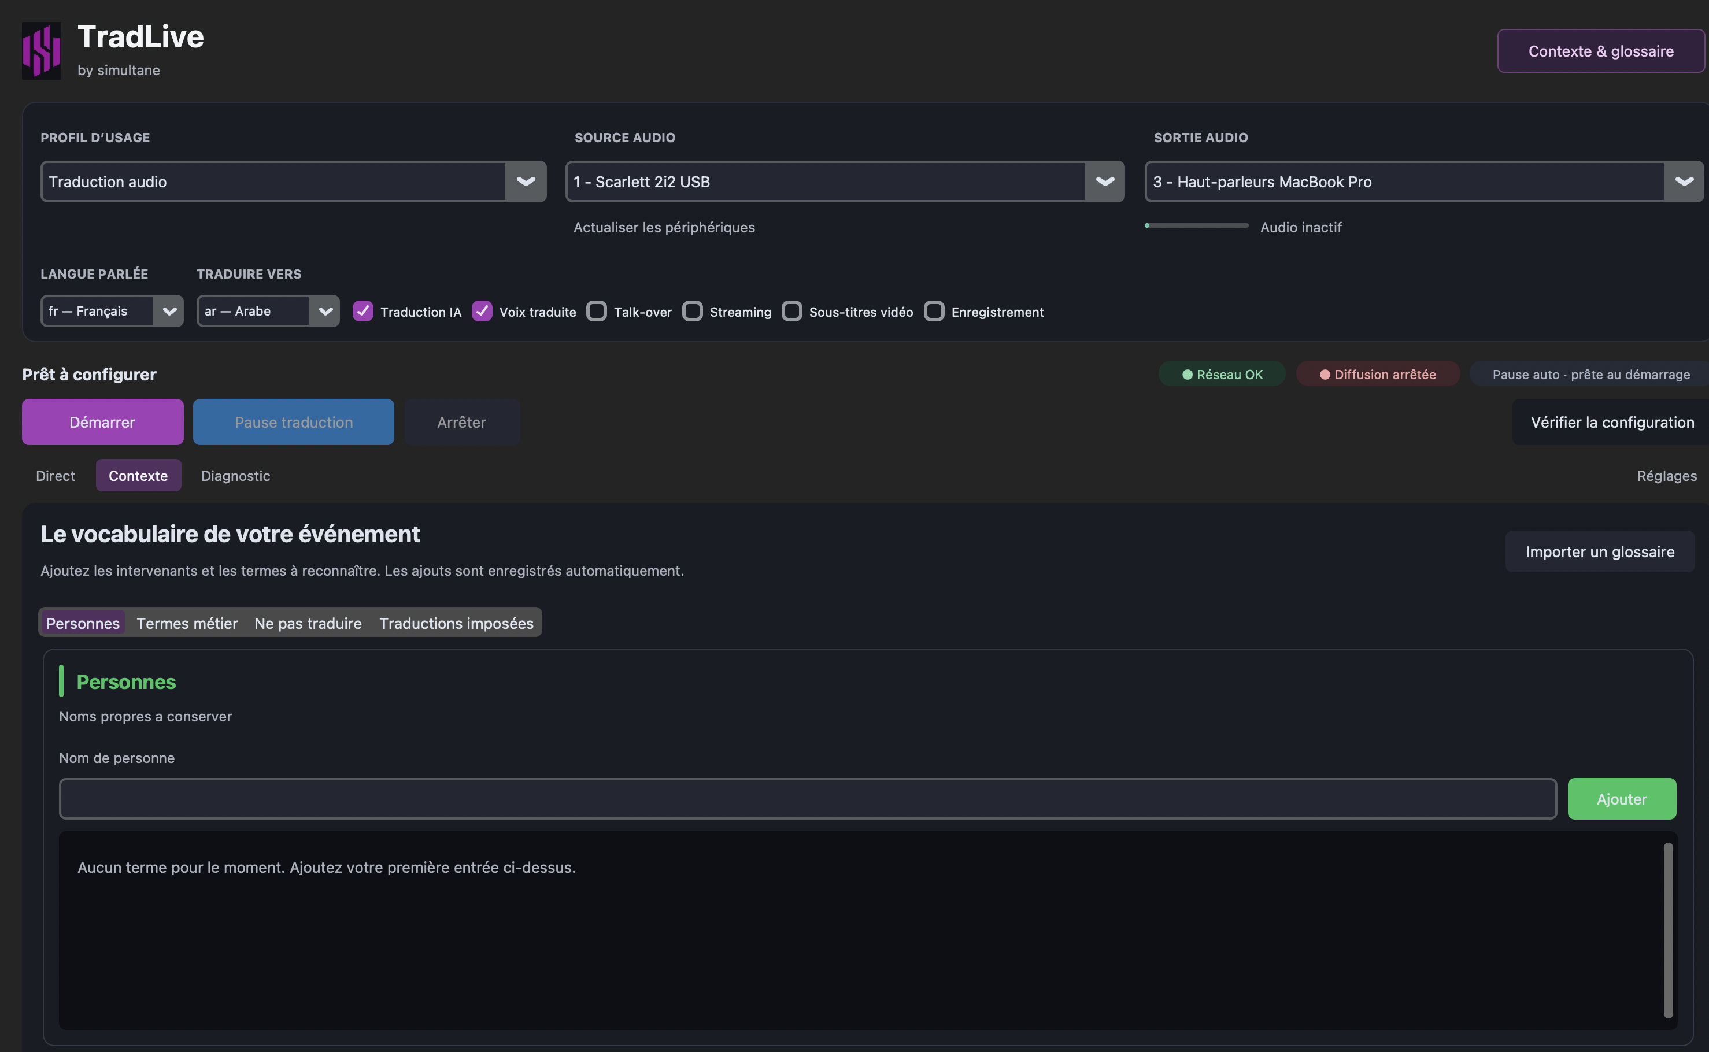Image resolution: width=1709 pixels, height=1052 pixels.
Task: Open the Source audio Scarlett 2i2 dropdown
Action: coord(845,181)
